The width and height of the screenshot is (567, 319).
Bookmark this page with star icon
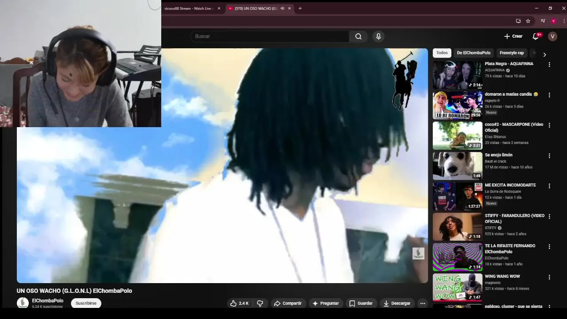tap(528, 21)
